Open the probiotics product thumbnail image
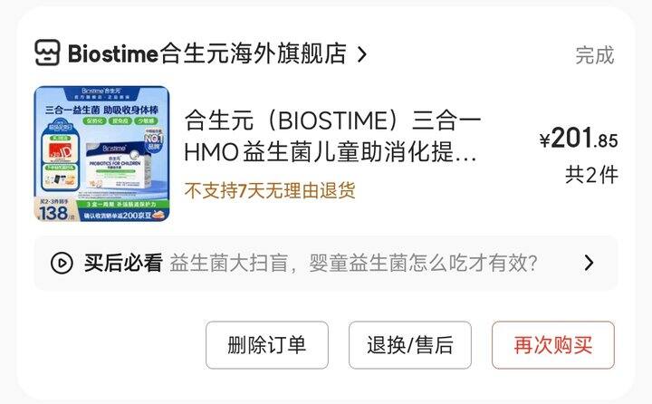Viewport: 652px width, 404px height. (101, 153)
